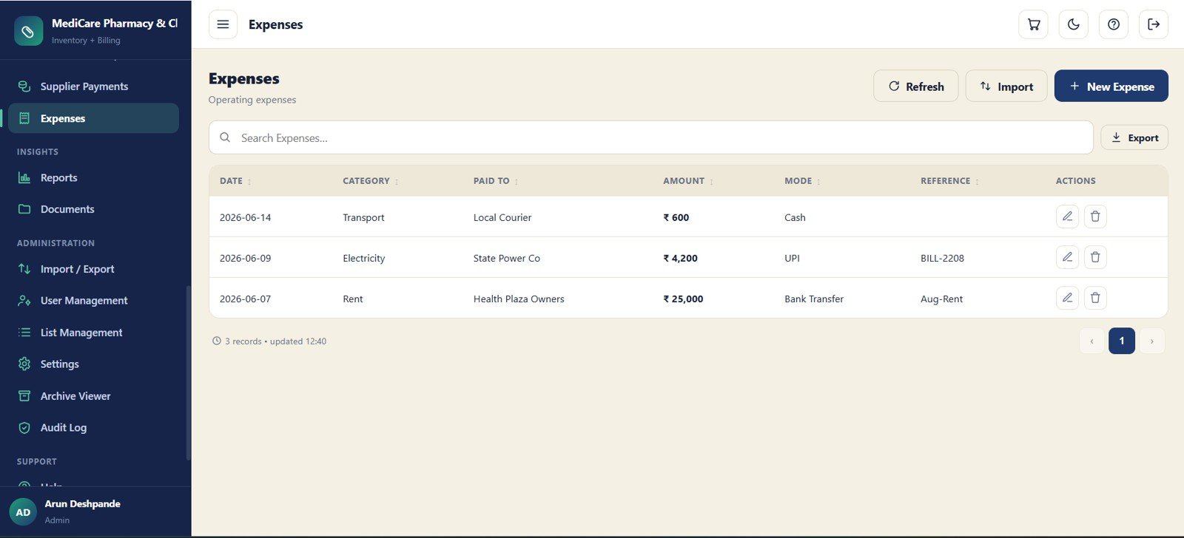This screenshot has height=538, width=1184.
Task: Click Health Plaza Owners payee cell
Action: click(519, 299)
